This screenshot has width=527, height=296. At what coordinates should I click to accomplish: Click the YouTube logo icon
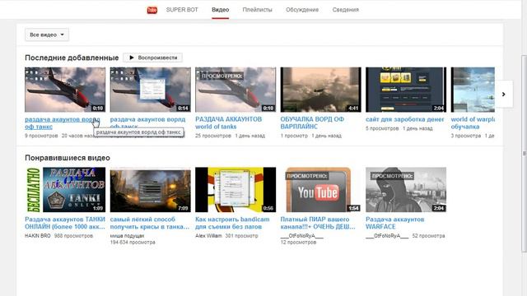152,10
